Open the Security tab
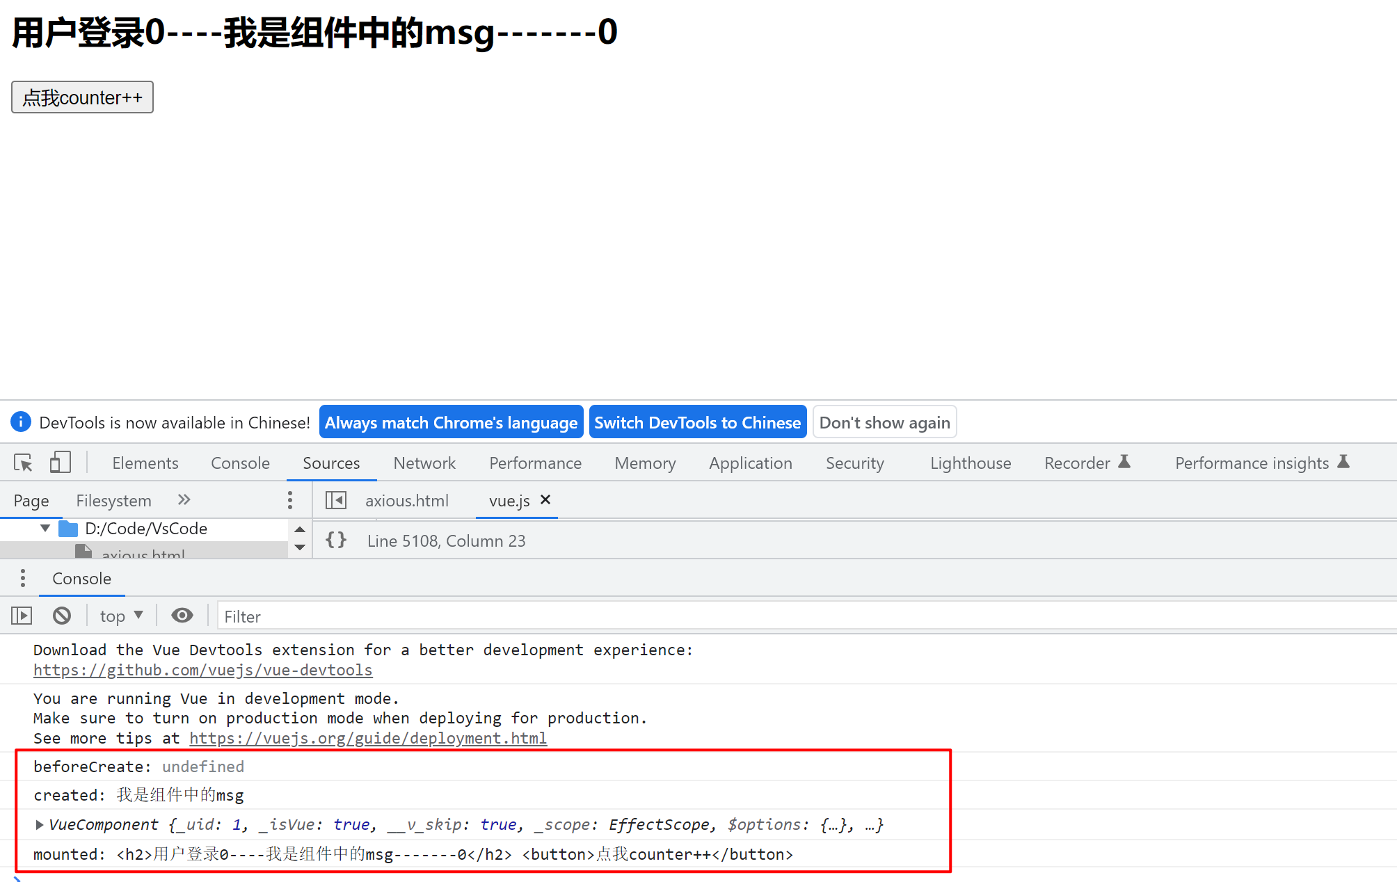The width and height of the screenshot is (1397, 882). tap(854, 463)
